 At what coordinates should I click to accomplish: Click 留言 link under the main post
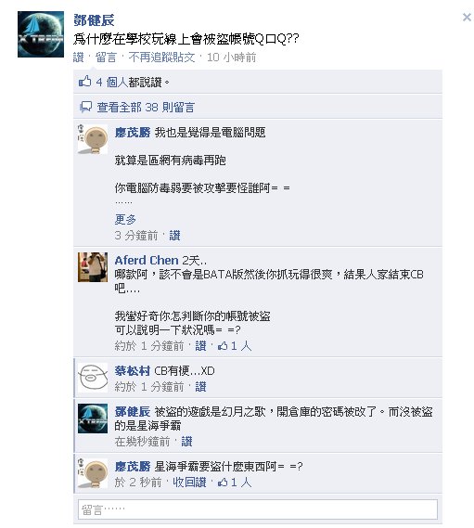(x=106, y=58)
